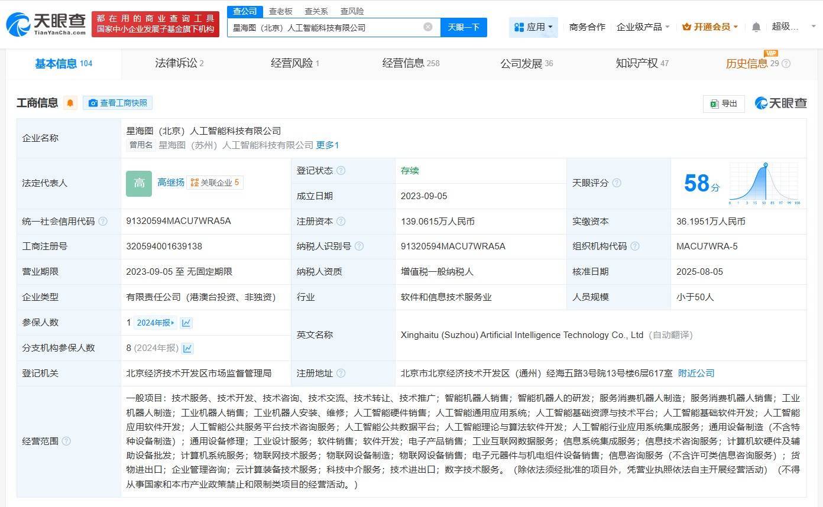Toggle the orange monitoring bell beside 工商信息

coord(70,103)
